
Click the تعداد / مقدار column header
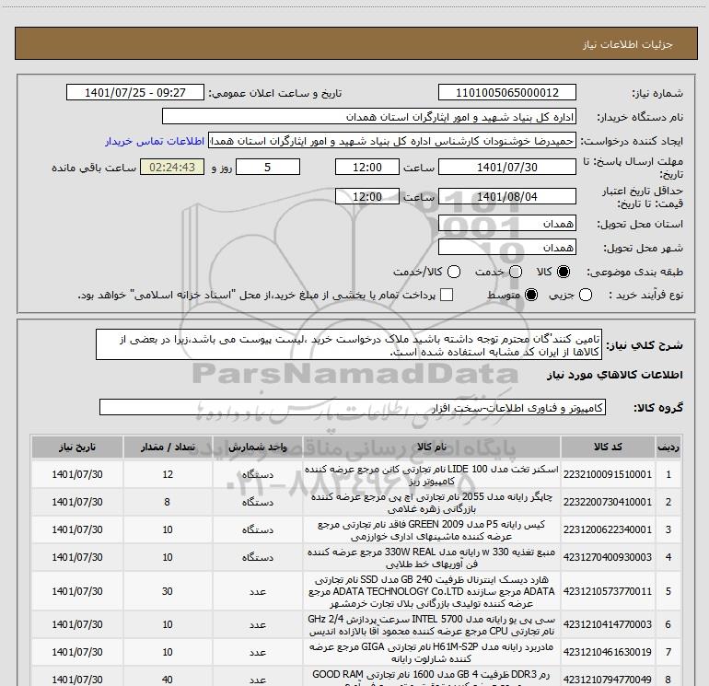point(168,447)
